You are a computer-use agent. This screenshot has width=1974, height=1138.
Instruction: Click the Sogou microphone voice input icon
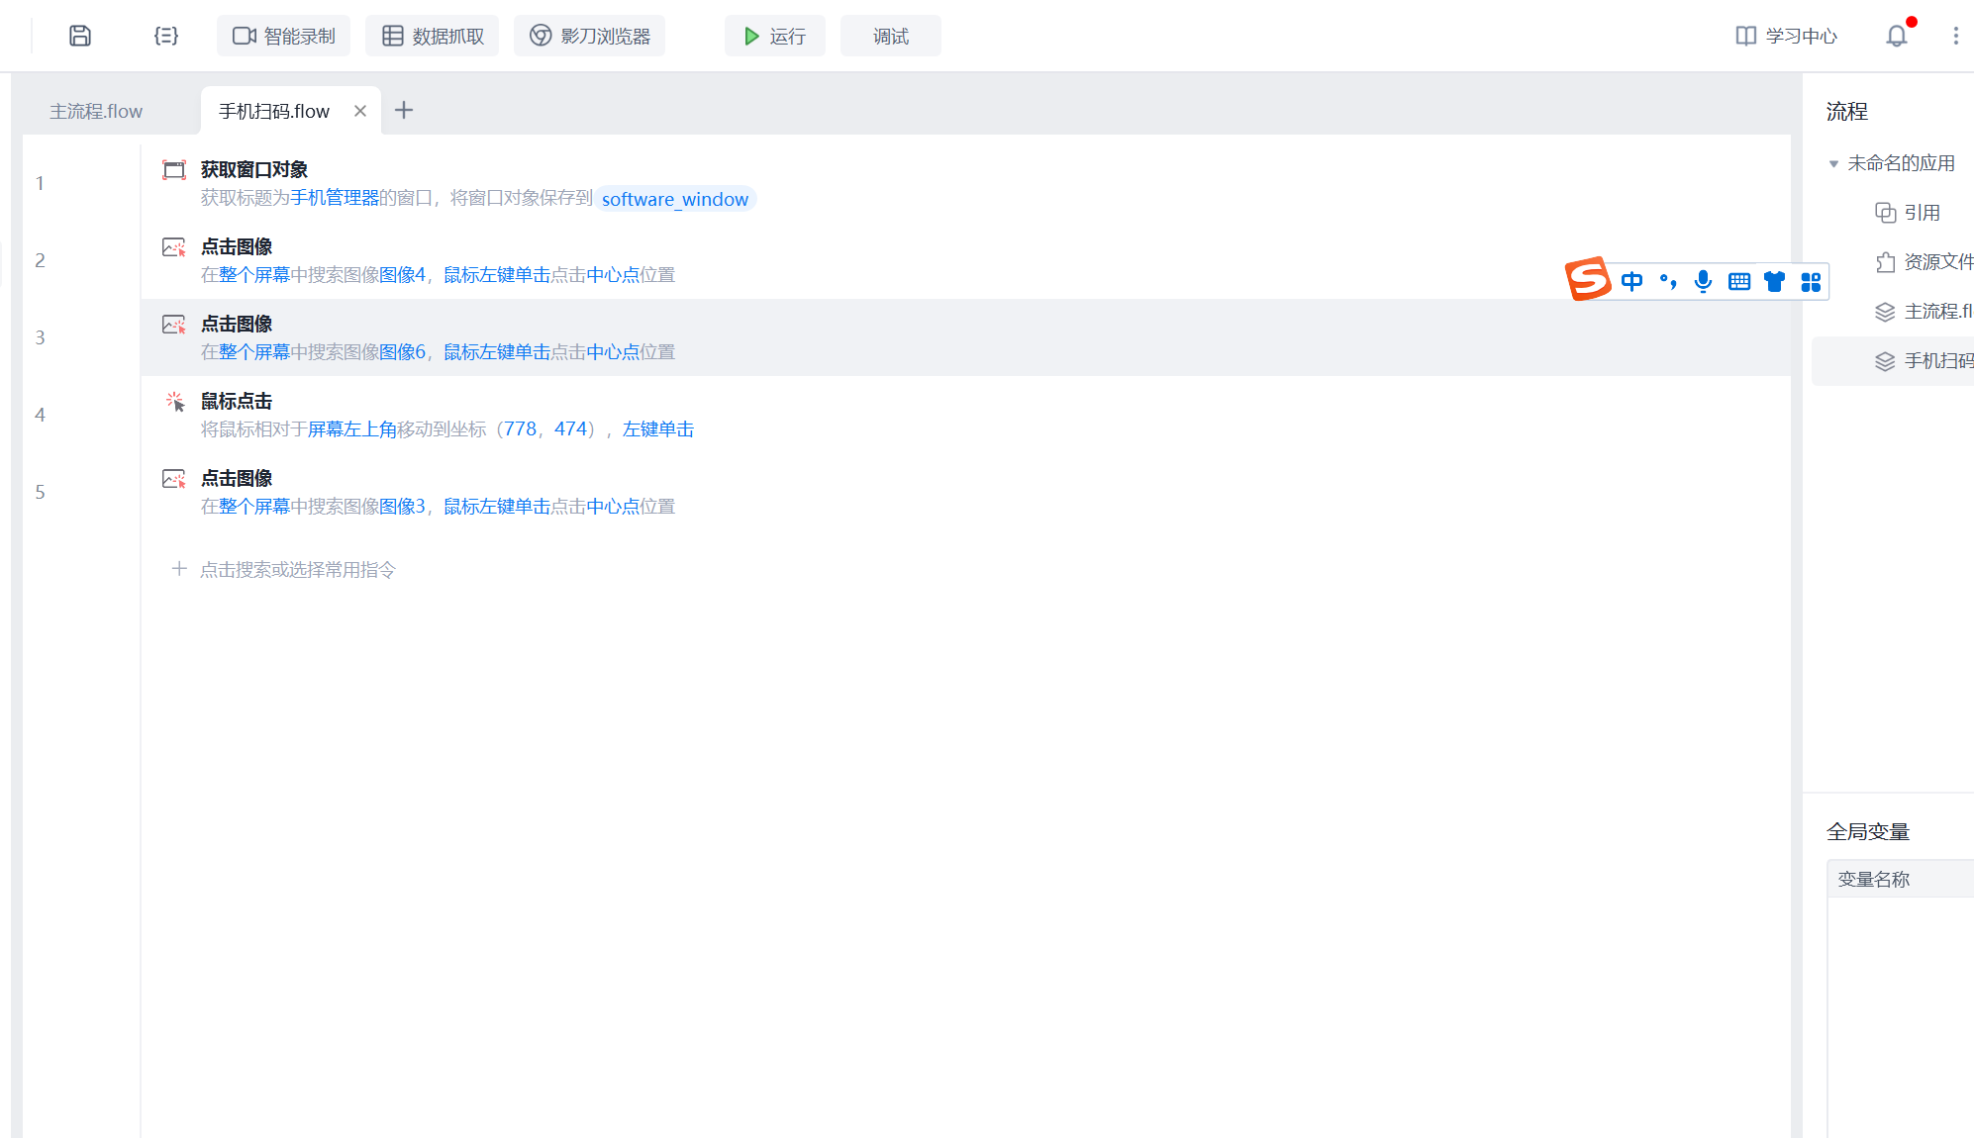[1703, 282]
